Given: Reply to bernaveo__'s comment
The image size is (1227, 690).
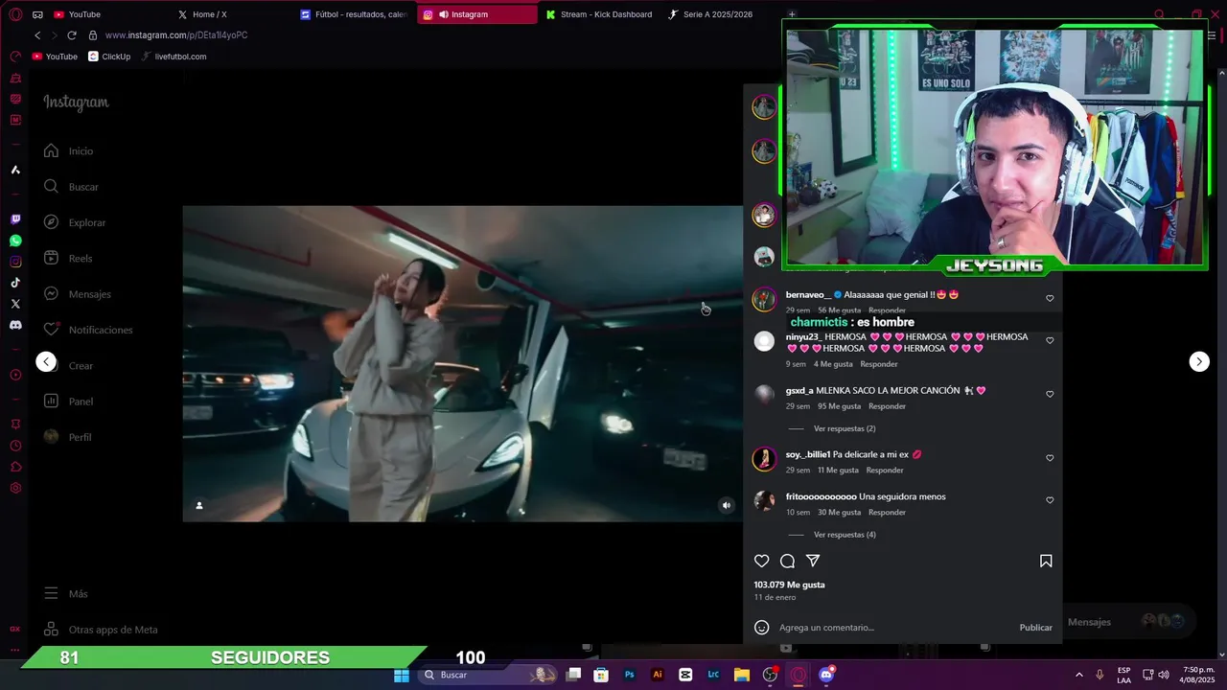Looking at the screenshot, I should (x=887, y=310).
